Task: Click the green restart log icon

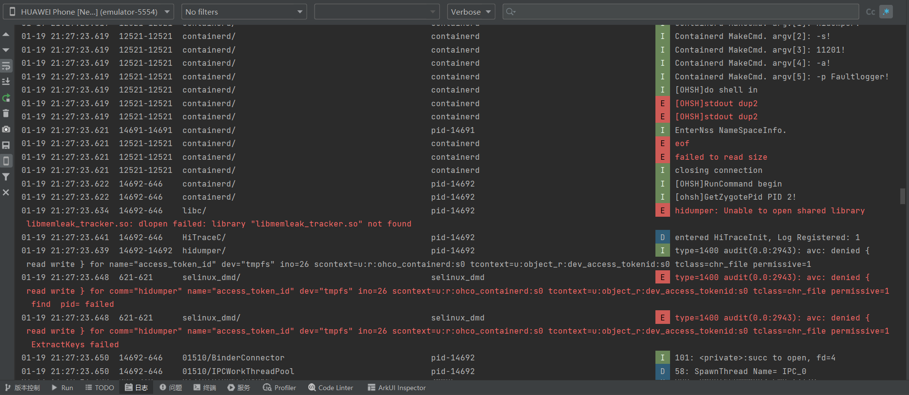Action: click(6, 98)
